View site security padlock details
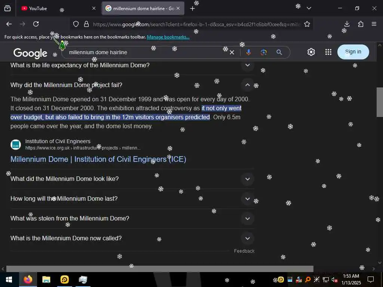Image resolution: width=383 pixels, height=287 pixels. [86, 24]
